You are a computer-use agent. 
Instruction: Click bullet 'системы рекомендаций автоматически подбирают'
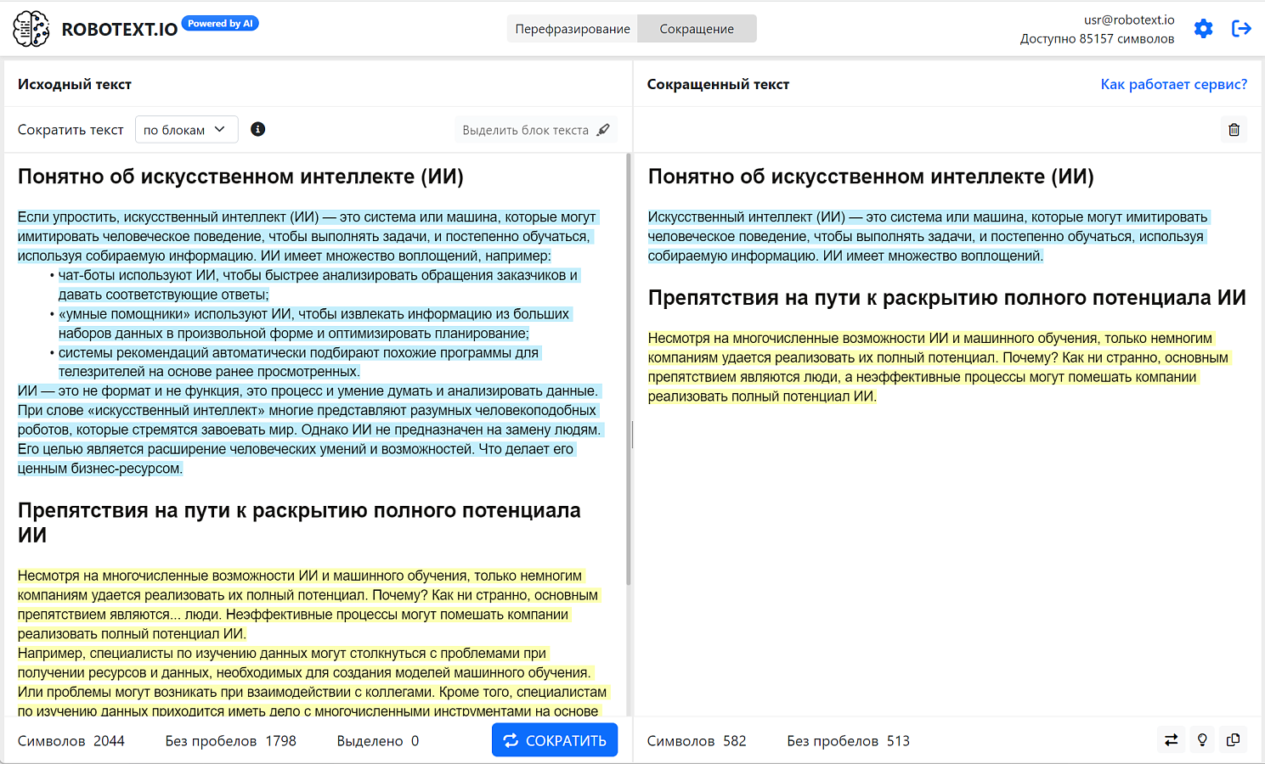coord(298,362)
